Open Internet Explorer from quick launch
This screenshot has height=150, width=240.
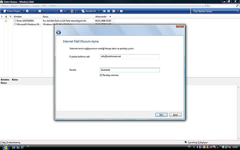click(x=22, y=147)
